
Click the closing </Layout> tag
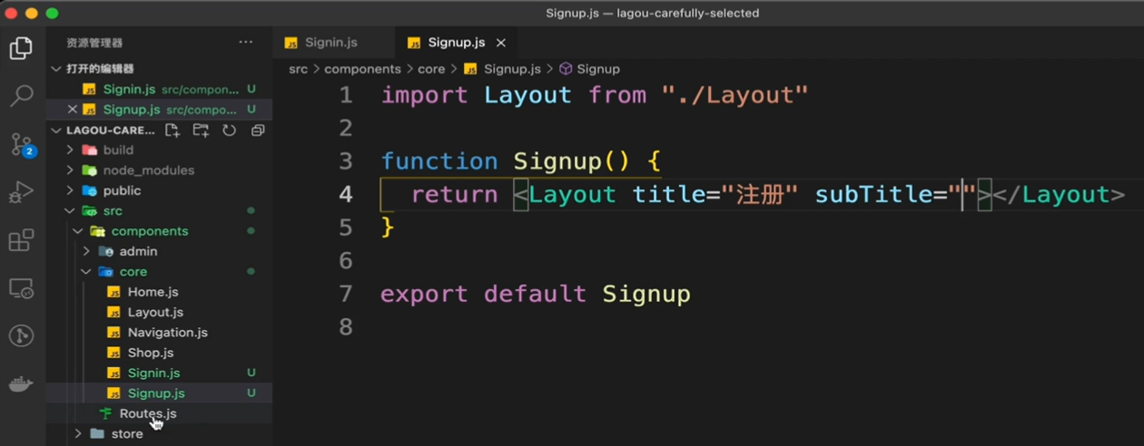click(1059, 195)
